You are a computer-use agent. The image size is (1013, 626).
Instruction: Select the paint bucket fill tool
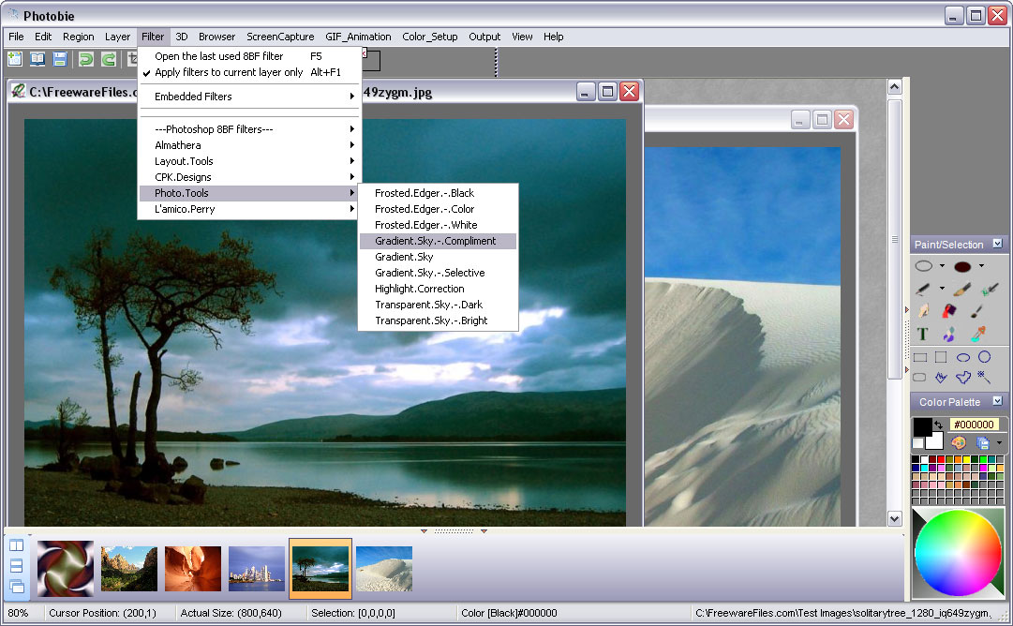[x=949, y=311]
